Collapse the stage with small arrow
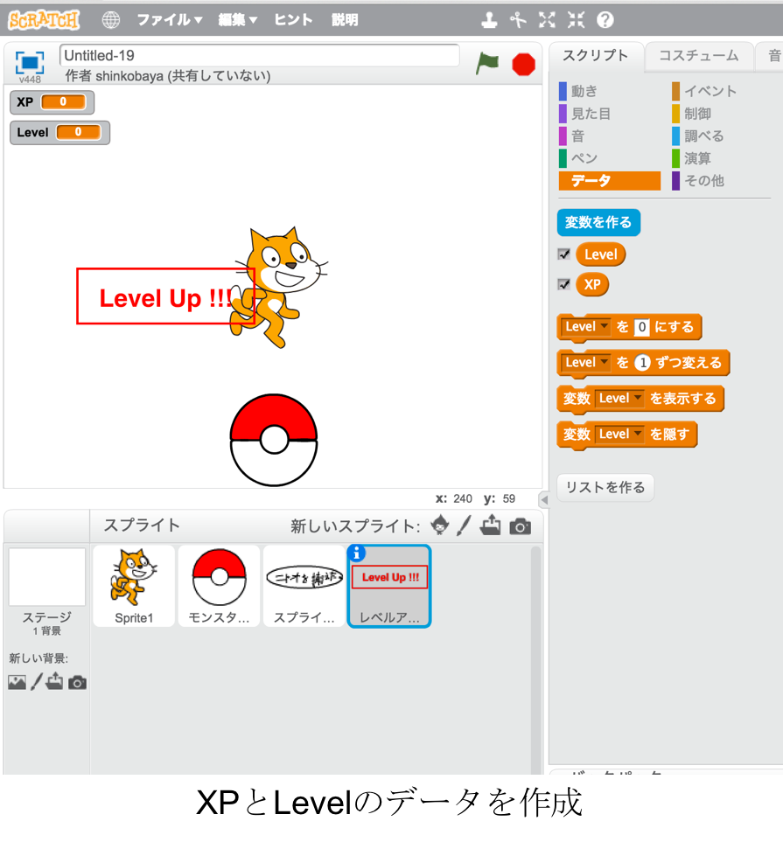 click(x=544, y=500)
